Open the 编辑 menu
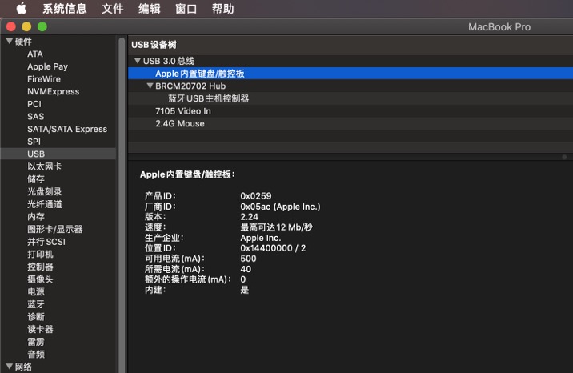 click(x=150, y=8)
